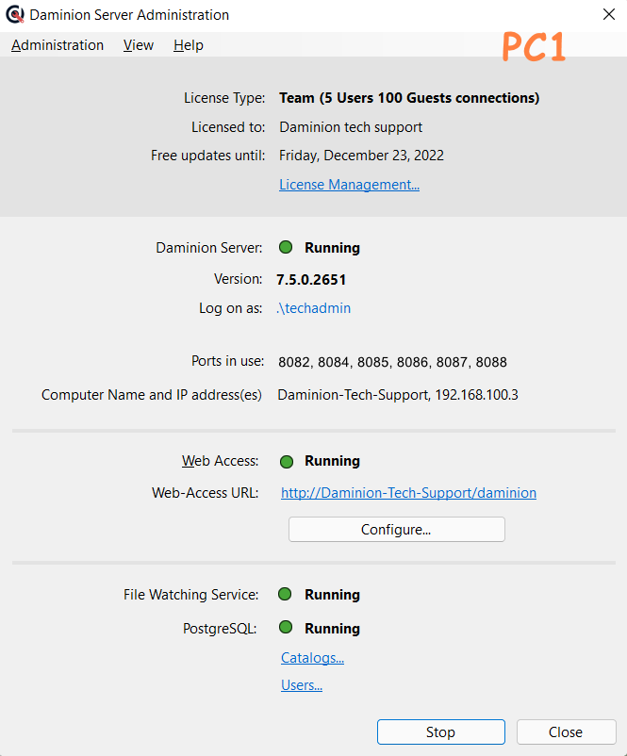
Task: Click the computer name and IP address value
Action: click(397, 395)
